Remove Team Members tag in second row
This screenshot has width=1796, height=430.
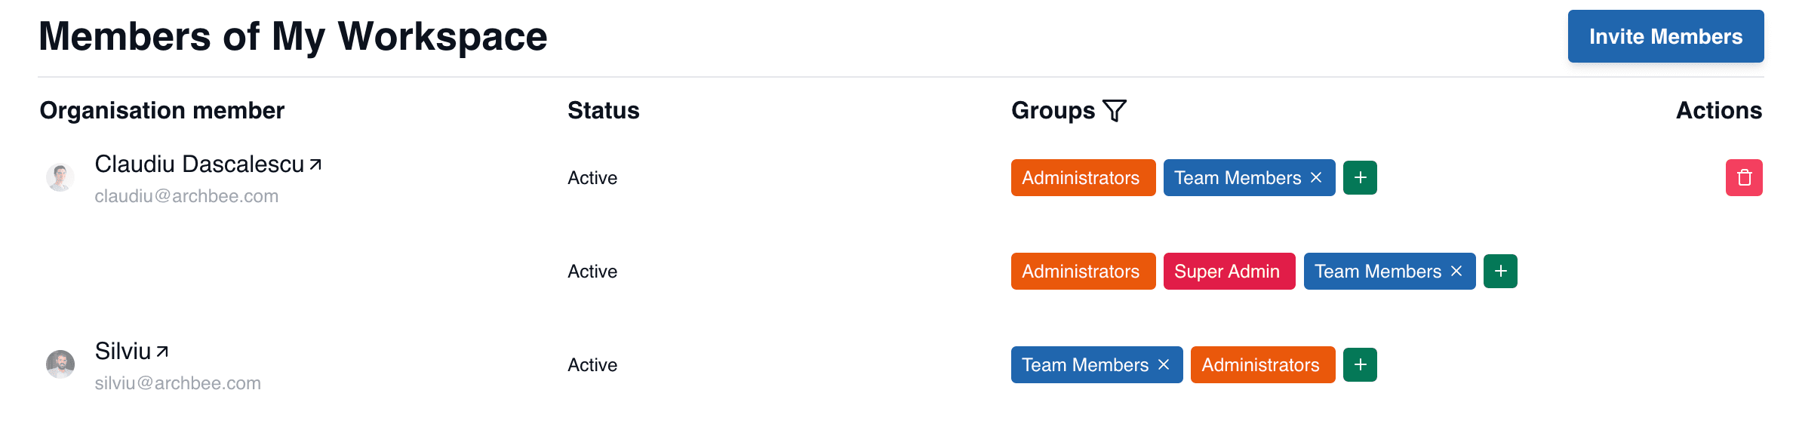pos(1456,272)
